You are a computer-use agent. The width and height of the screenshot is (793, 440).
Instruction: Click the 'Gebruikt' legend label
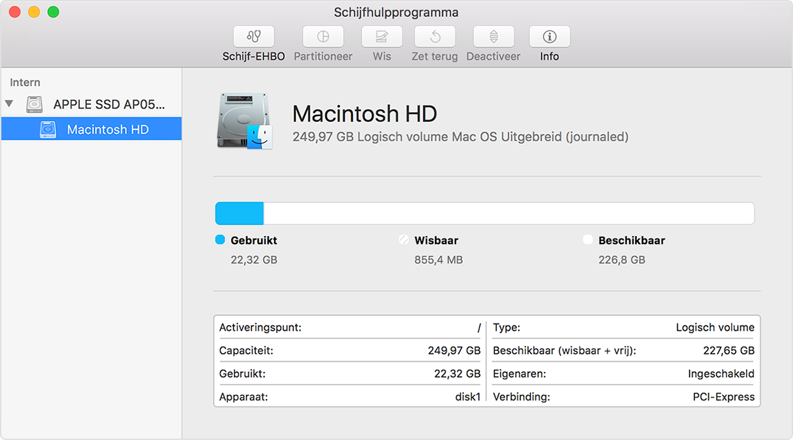254,240
